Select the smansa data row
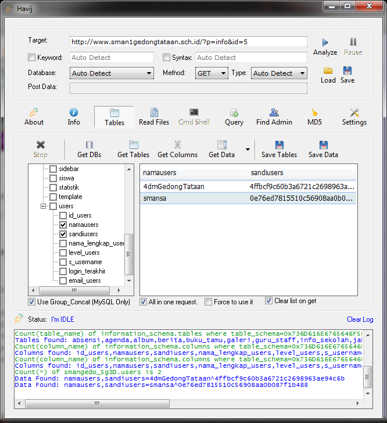Screen dimensions: 387x423 tap(248, 198)
